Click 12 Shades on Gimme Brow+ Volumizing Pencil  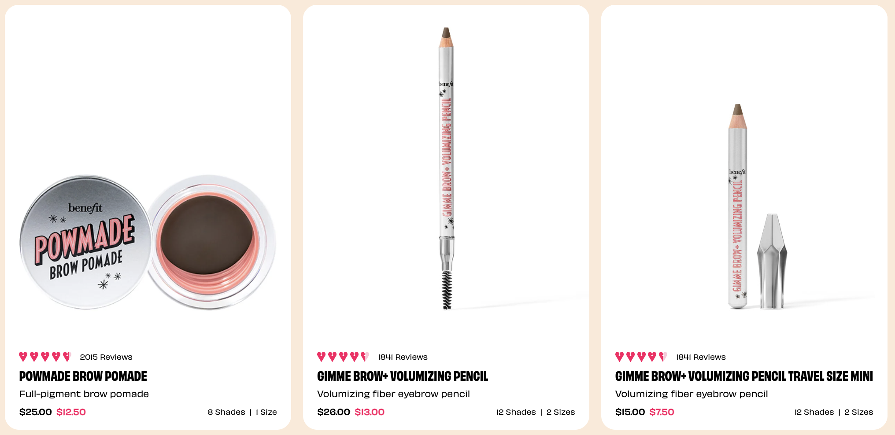pos(516,412)
